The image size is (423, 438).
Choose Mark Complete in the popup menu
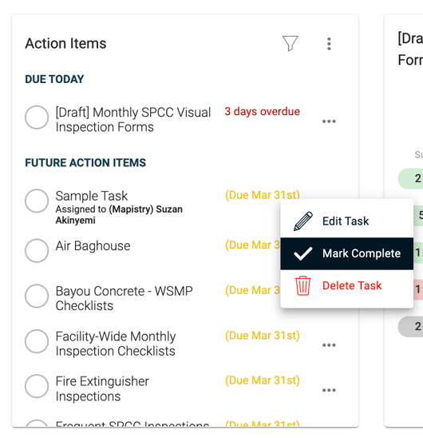[x=347, y=253]
